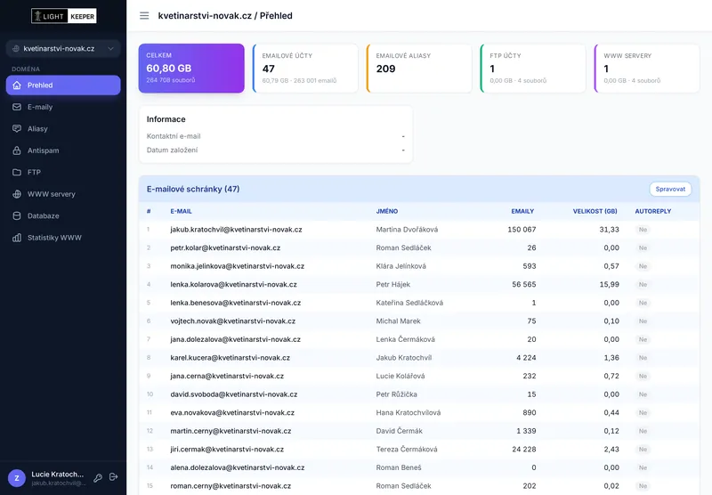The height and width of the screenshot is (495, 712).
Task: Click the Light Keeper logo
Action: tap(63, 16)
